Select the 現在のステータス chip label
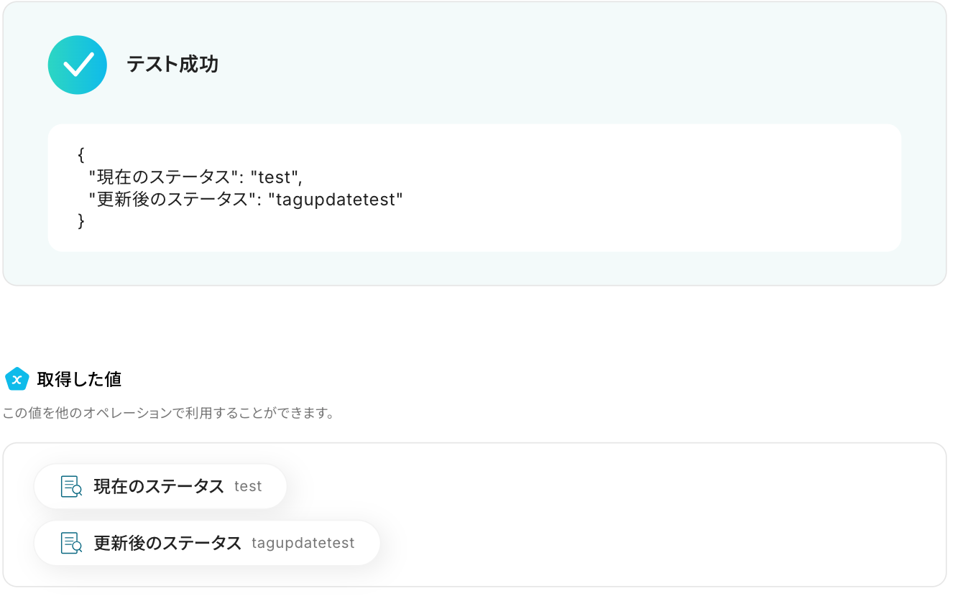This screenshot has height=596, width=963. (x=159, y=486)
